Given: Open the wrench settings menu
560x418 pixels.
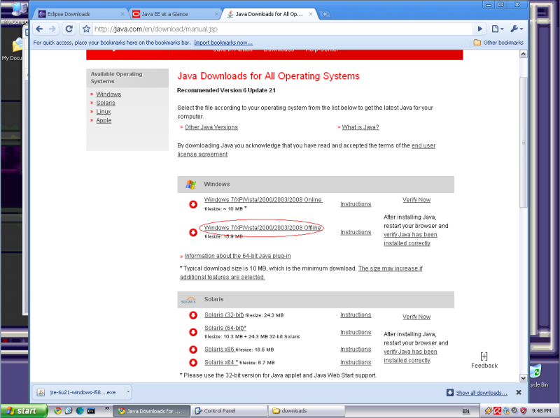Looking at the screenshot, I should point(517,29).
